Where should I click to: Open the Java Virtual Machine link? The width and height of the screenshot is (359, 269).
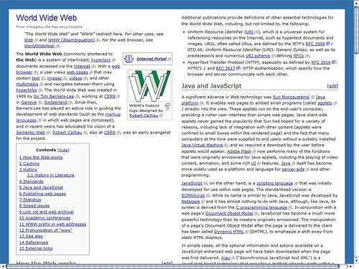pyautogui.click(x=202, y=145)
